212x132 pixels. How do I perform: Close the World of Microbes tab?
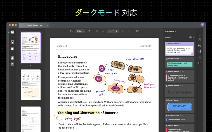[x=47, y=25]
